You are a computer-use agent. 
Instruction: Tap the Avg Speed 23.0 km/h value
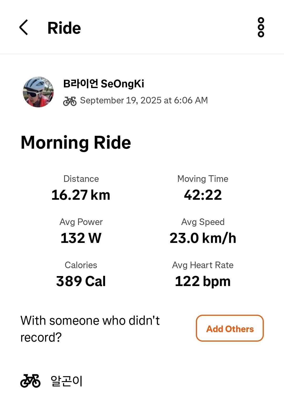(203, 238)
